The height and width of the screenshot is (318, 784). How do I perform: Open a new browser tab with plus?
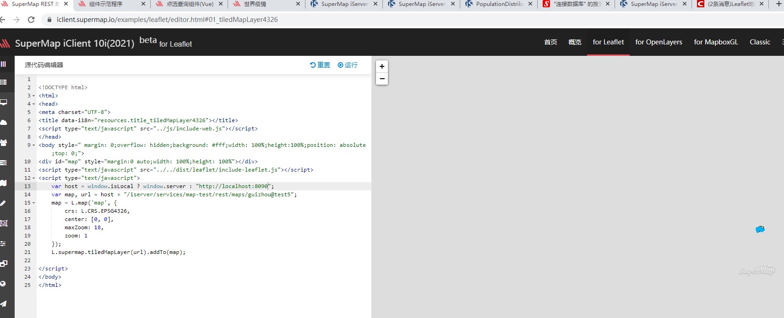coord(779,4)
